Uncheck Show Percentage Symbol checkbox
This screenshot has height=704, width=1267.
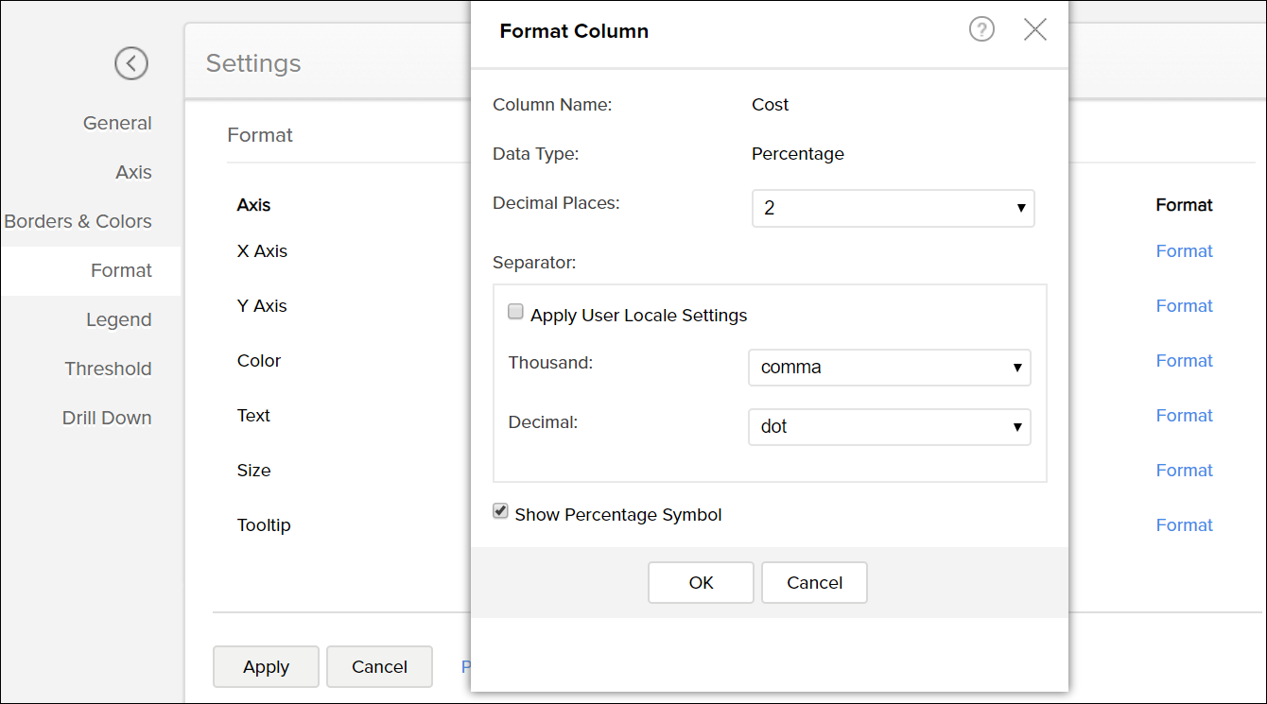tap(501, 512)
